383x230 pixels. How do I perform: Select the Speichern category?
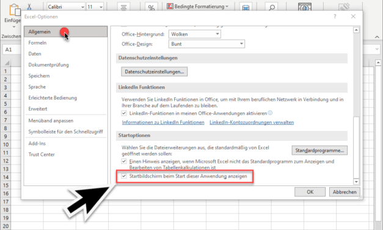coord(65,76)
